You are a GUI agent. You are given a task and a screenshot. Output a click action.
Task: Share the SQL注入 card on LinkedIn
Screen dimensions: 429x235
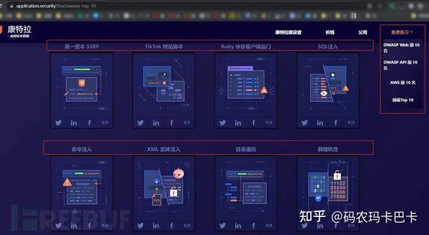320,123
